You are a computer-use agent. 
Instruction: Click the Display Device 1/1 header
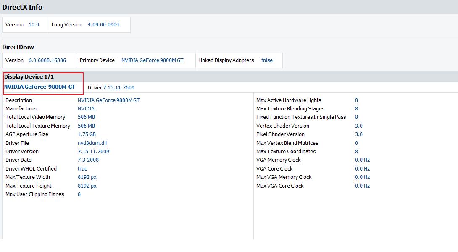29,76
